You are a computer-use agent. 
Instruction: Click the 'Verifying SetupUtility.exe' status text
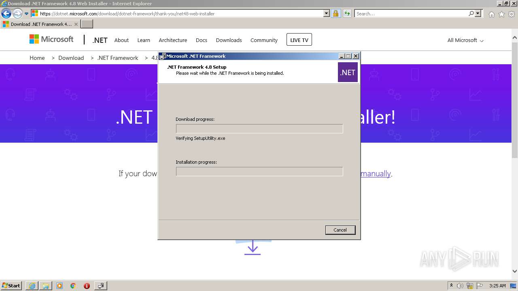coord(200,138)
